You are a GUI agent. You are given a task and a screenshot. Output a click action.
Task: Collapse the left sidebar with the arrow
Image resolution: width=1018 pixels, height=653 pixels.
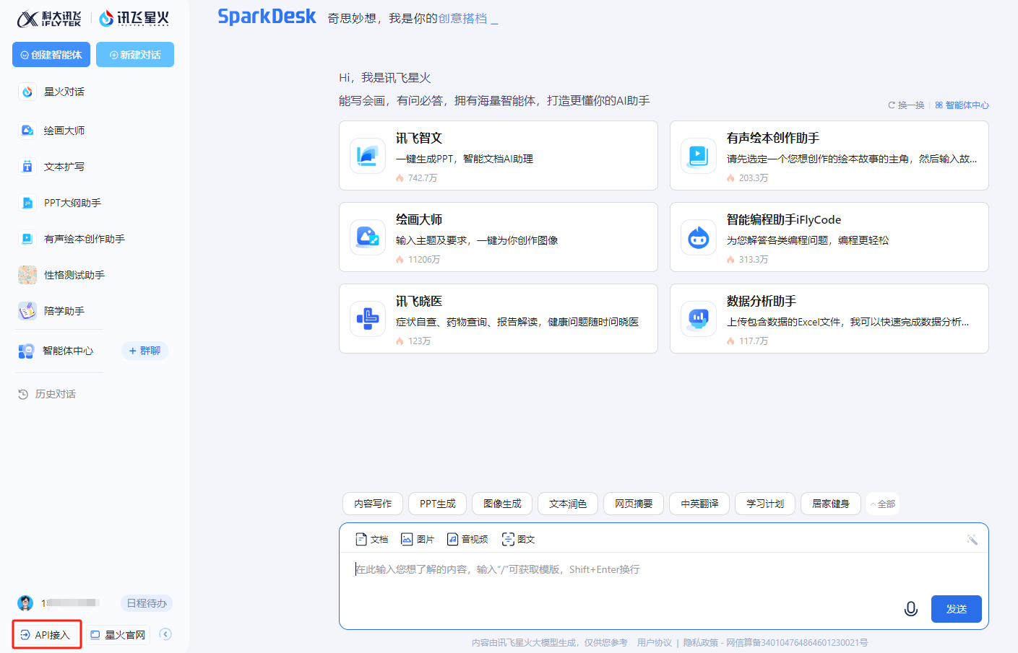[165, 634]
